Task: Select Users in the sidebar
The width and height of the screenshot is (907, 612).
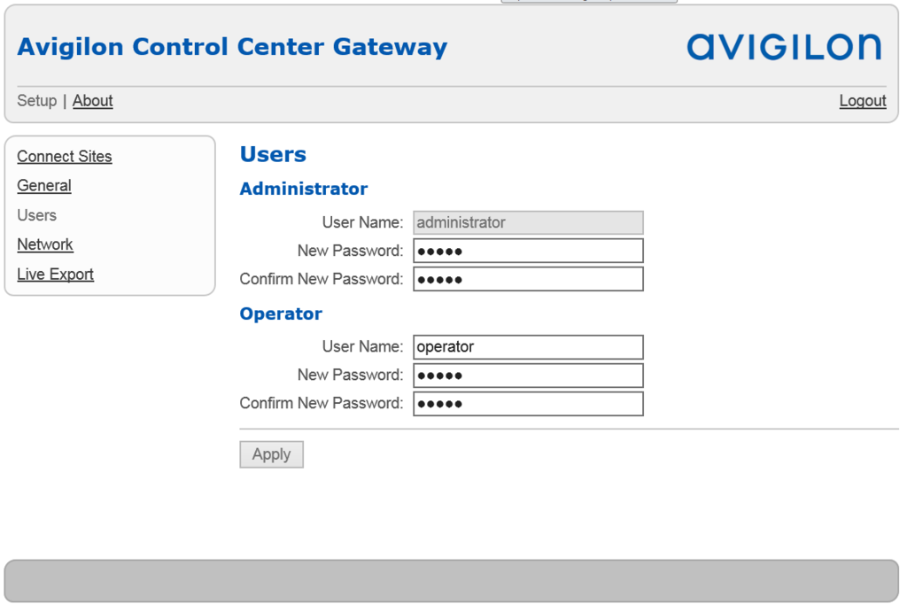Action: click(37, 215)
